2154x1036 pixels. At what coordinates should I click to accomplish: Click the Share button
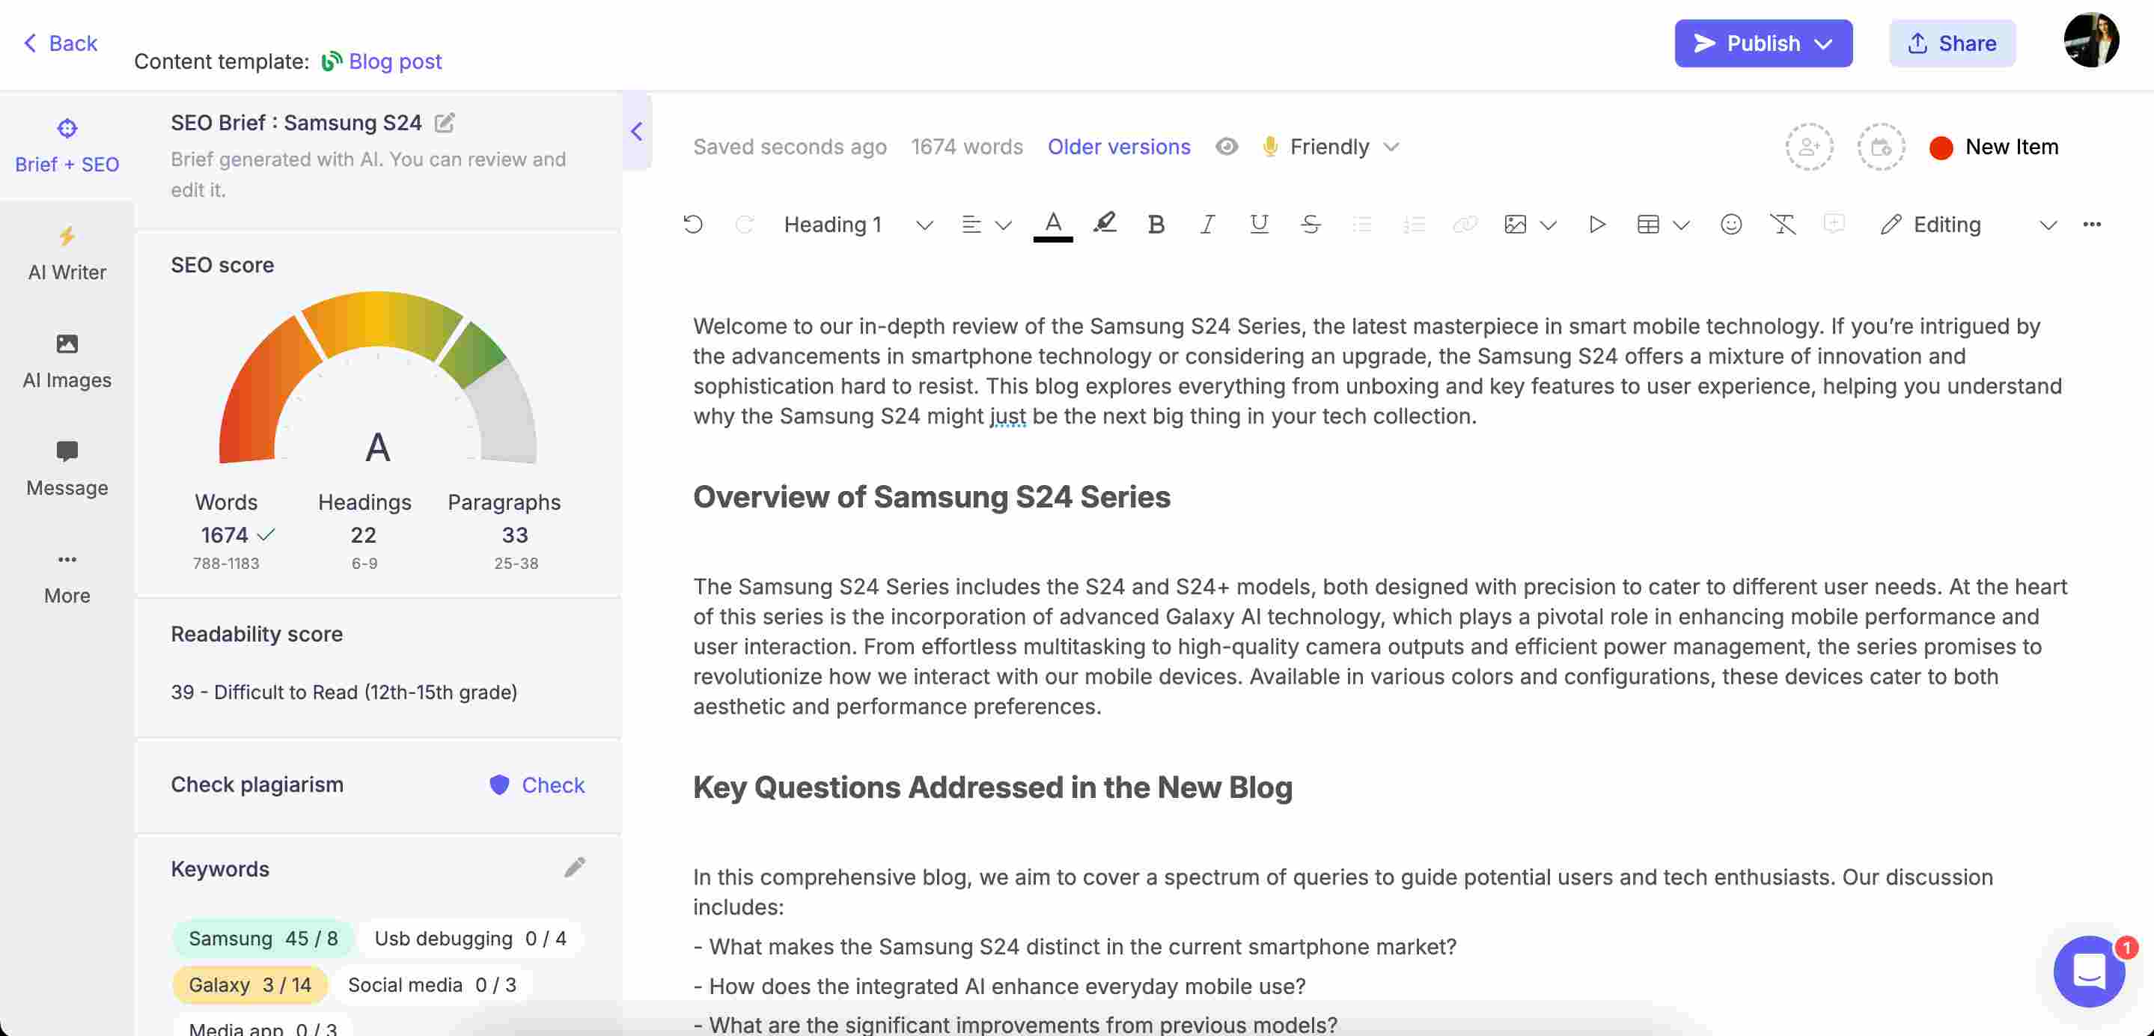pyautogui.click(x=1952, y=43)
